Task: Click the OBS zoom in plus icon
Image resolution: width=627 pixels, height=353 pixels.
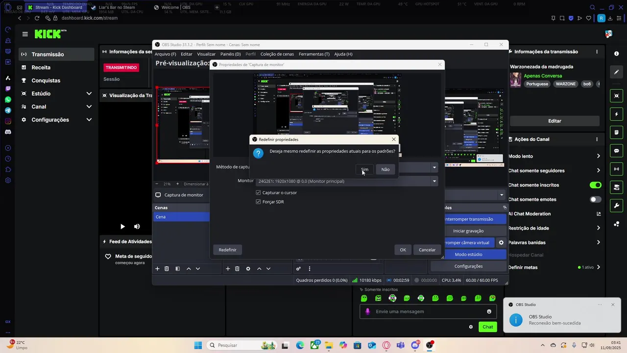Action: tap(177, 184)
